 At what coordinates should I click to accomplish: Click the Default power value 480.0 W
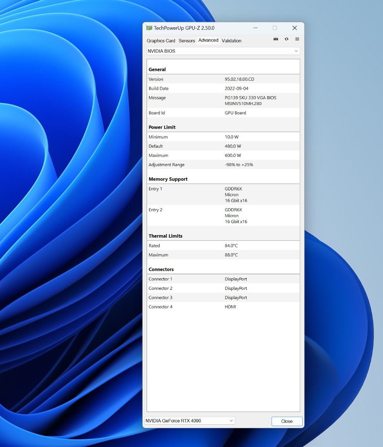tap(233, 146)
